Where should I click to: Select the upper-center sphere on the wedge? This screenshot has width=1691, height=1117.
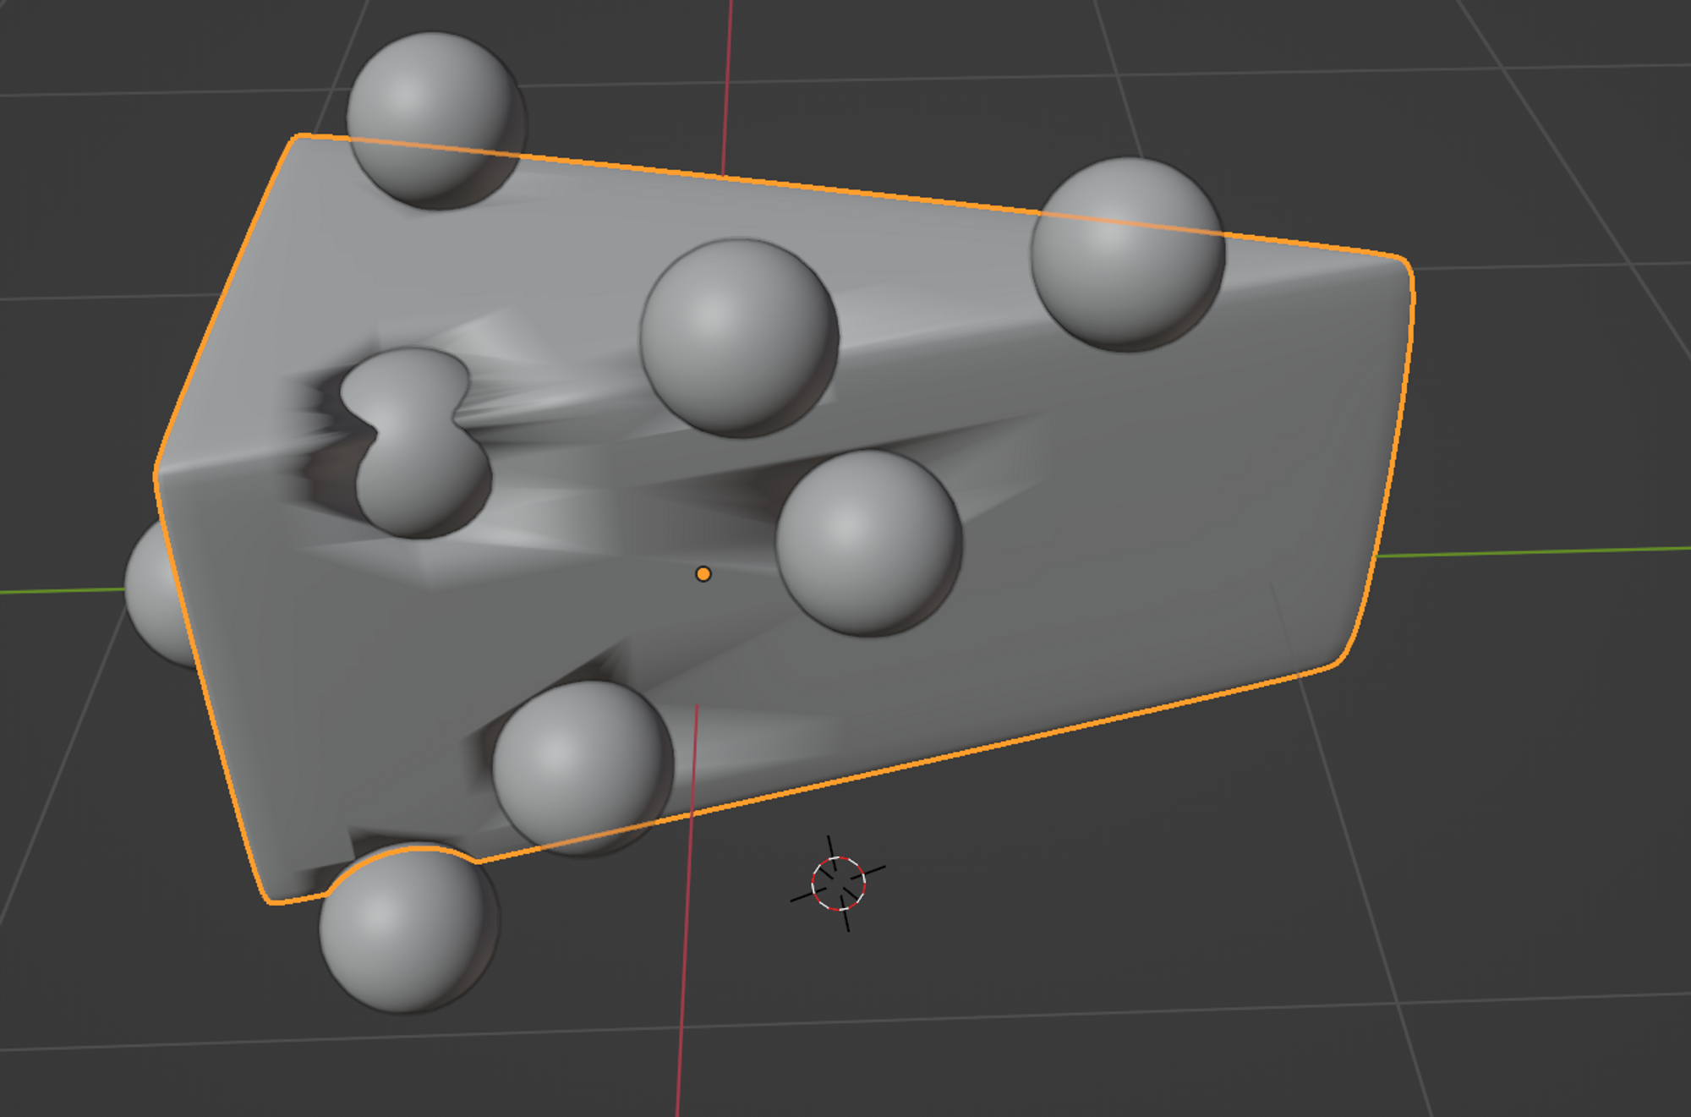click(x=738, y=338)
